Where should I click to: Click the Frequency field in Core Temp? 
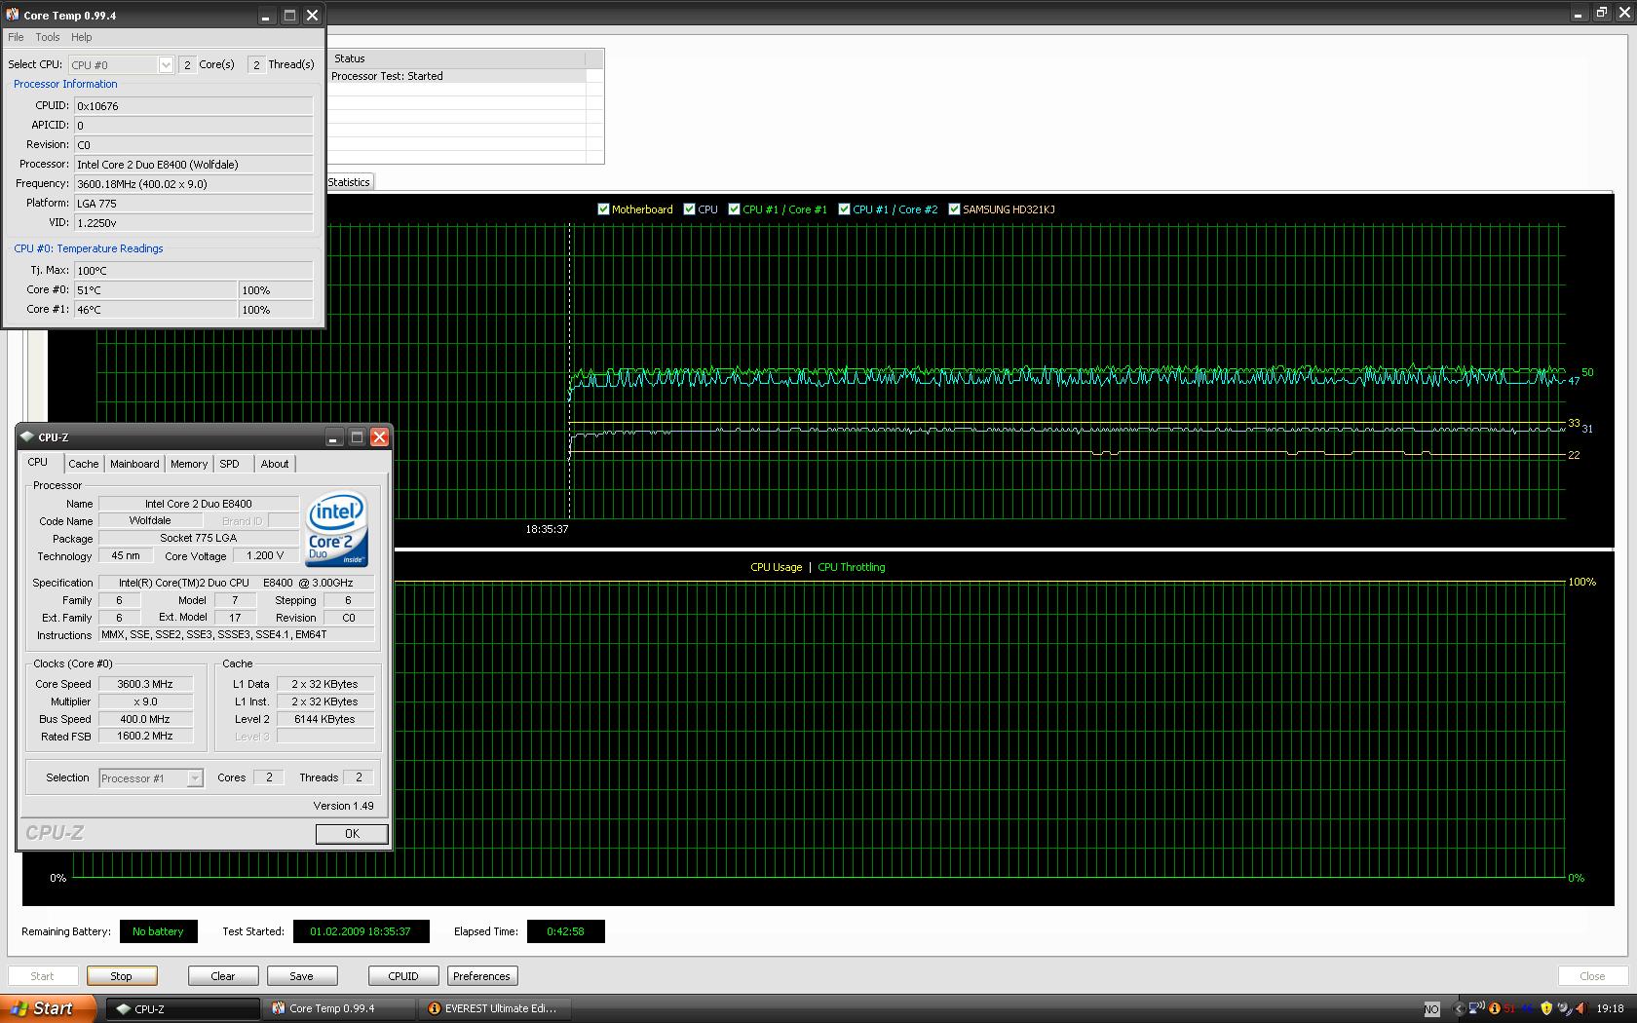pos(194,184)
